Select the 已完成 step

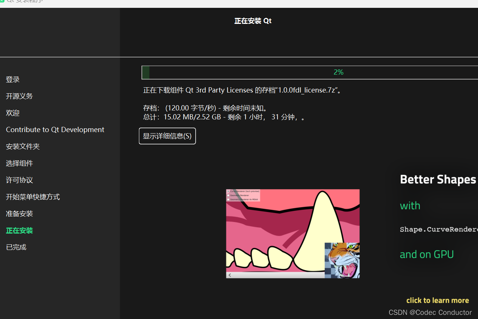[16, 247]
